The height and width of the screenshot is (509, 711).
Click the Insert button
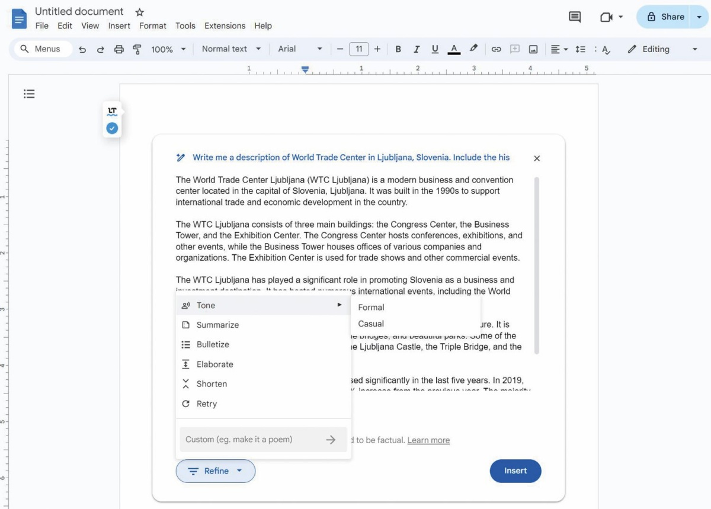click(515, 471)
